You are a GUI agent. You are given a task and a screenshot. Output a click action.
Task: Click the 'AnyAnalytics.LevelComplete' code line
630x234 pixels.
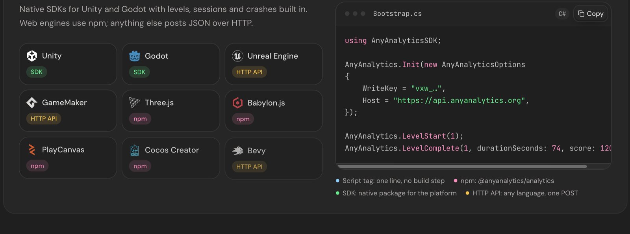point(478,149)
